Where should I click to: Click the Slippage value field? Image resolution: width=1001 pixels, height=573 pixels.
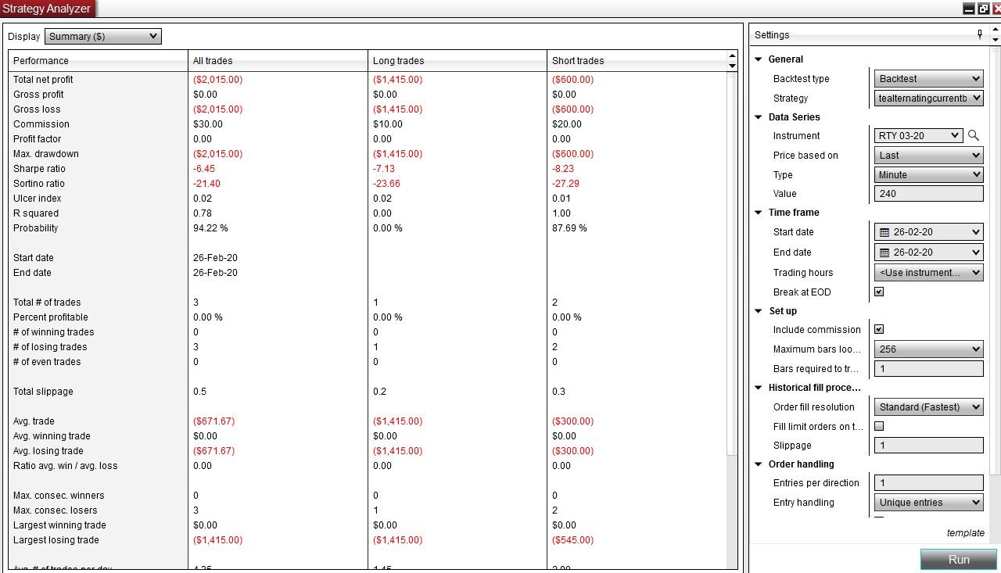coord(927,445)
